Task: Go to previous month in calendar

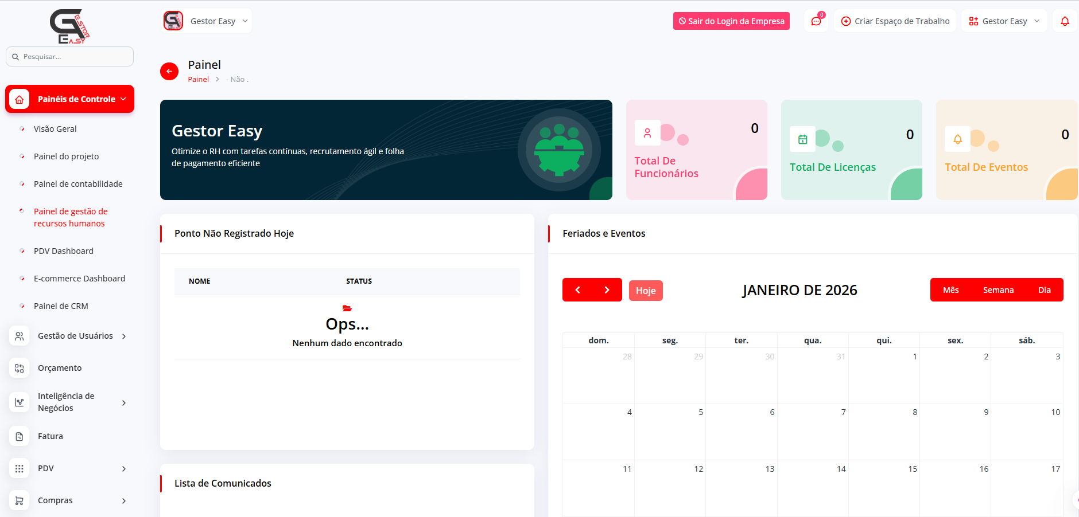Action: coord(577,290)
